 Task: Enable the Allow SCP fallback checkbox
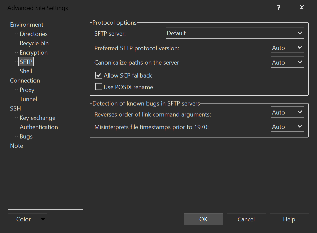pyautogui.click(x=98, y=75)
